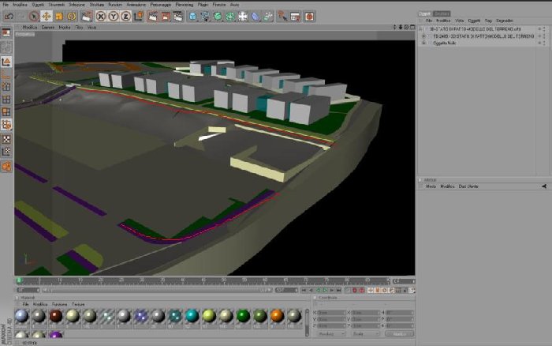Click the play forward button
This screenshot has width=552, height=346.
[325, 290]
